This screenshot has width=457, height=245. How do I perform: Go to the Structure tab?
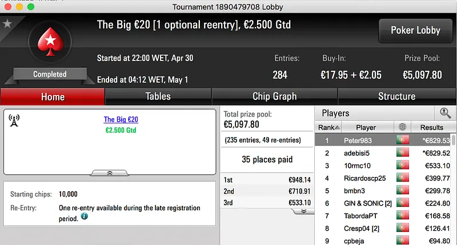coord(396,97)
